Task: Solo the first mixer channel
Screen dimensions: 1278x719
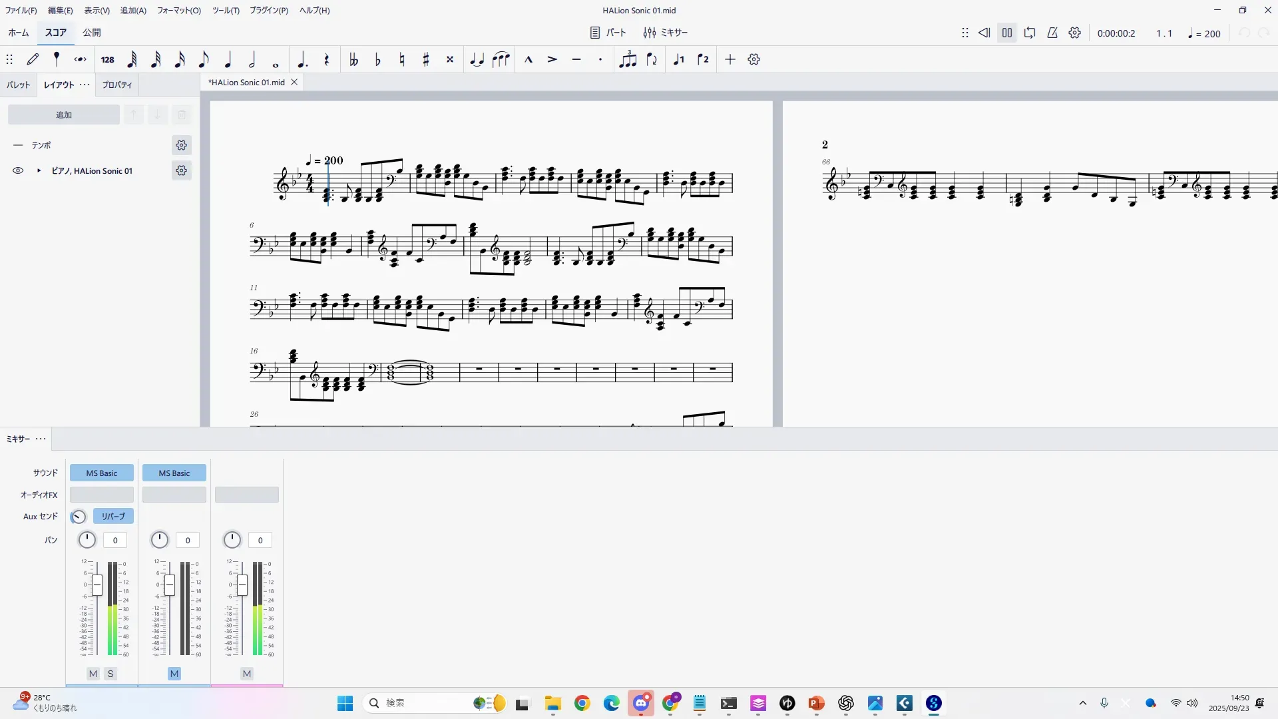Action: tap(110, 674)
